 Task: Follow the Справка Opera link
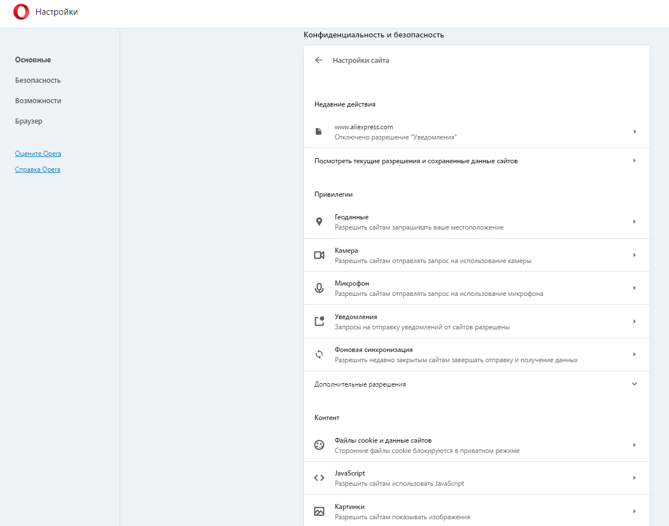[37, 169]
